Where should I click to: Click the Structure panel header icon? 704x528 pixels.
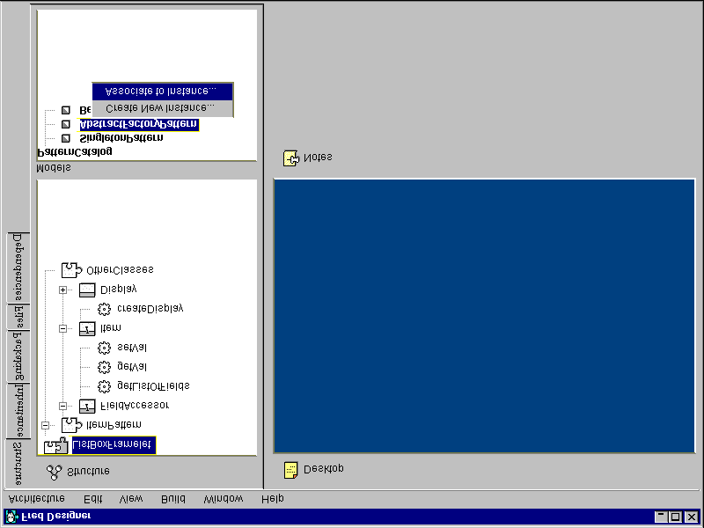55,473
